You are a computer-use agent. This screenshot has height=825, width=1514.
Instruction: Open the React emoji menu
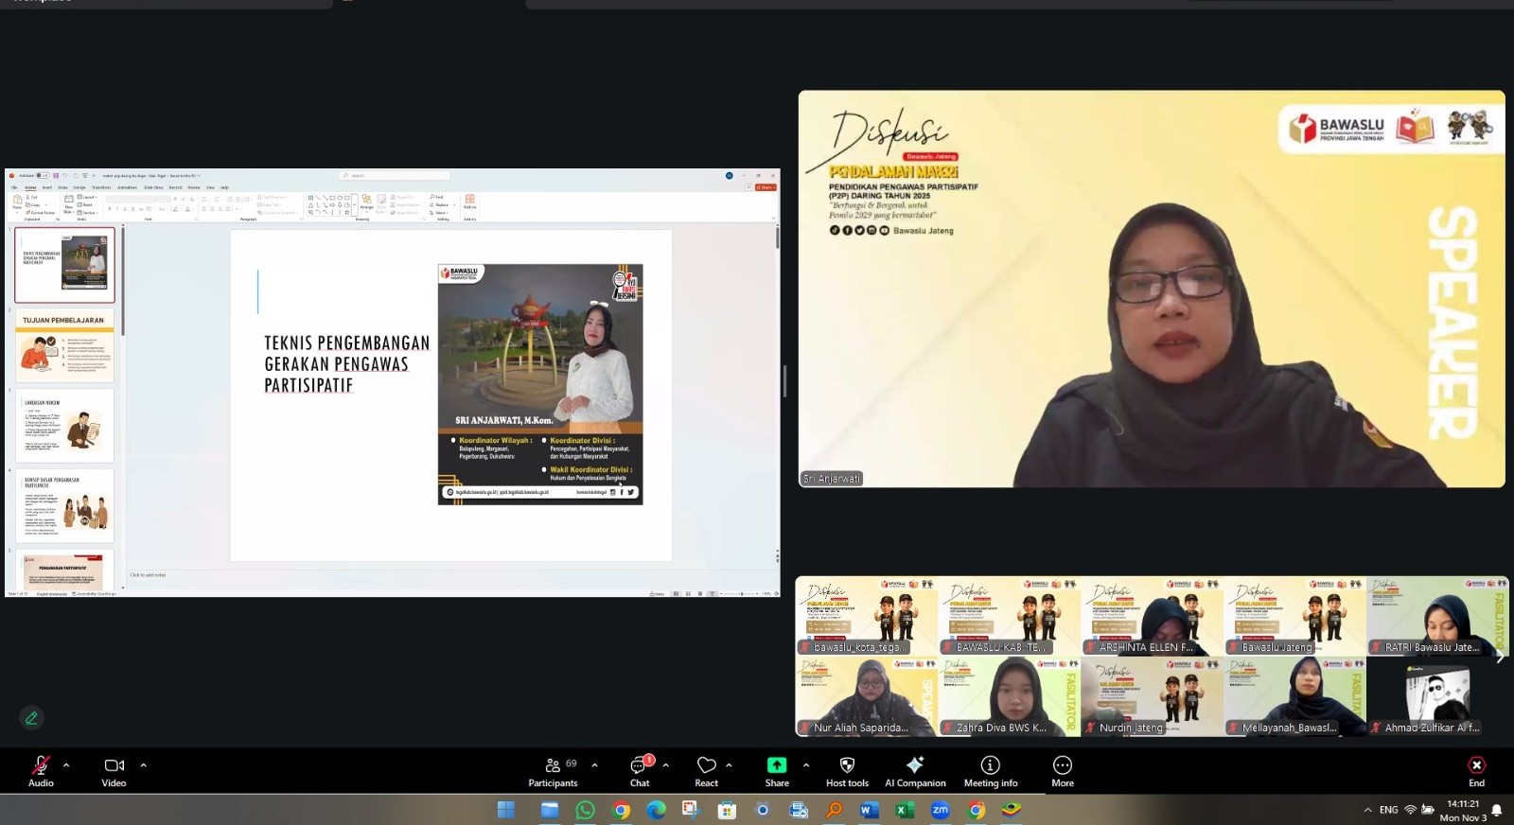pyautogui.click(x=707, y=771)
